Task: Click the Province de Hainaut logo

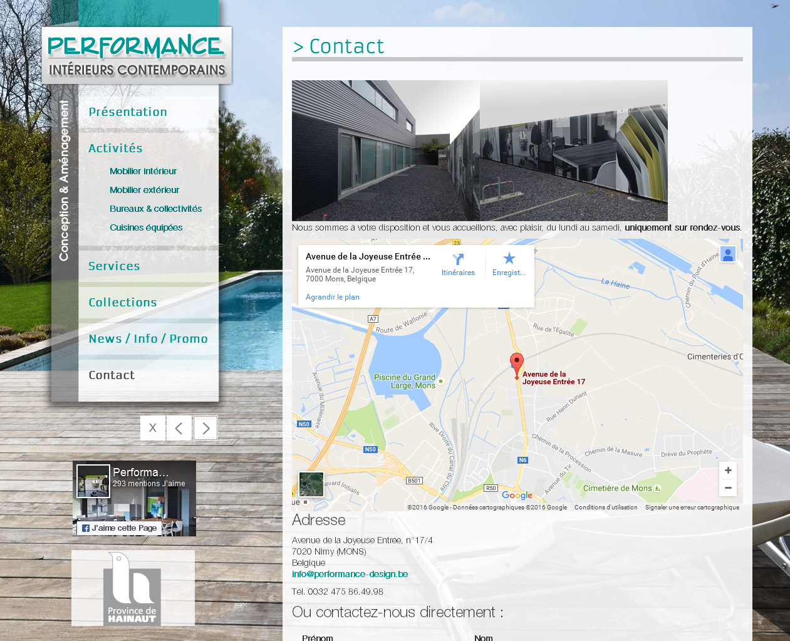Action: click(133, 588)
